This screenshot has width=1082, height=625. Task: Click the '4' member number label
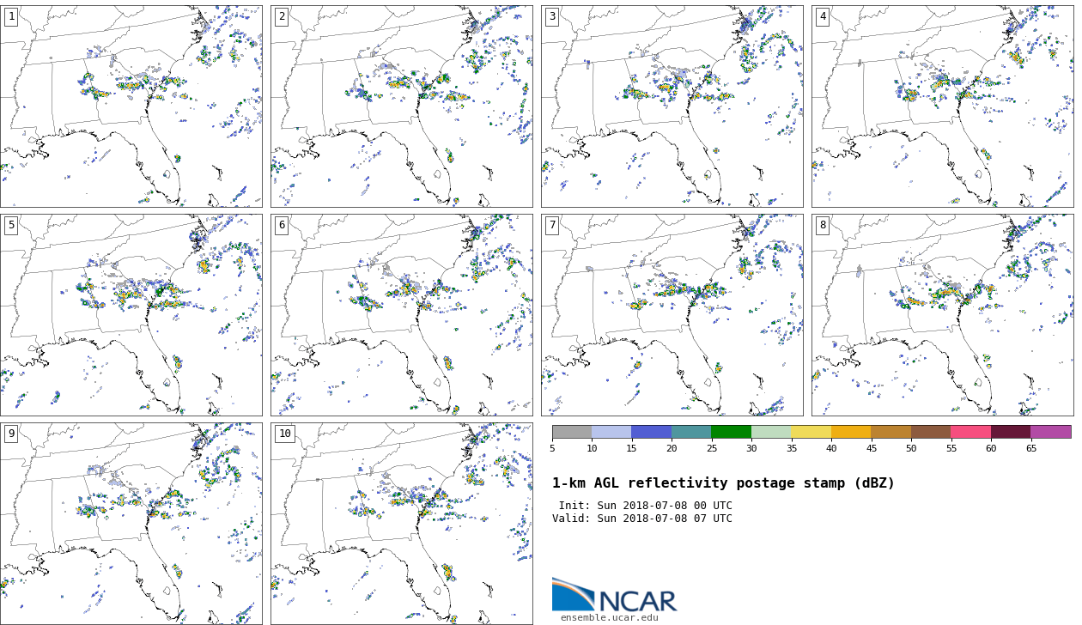point(823,17)
